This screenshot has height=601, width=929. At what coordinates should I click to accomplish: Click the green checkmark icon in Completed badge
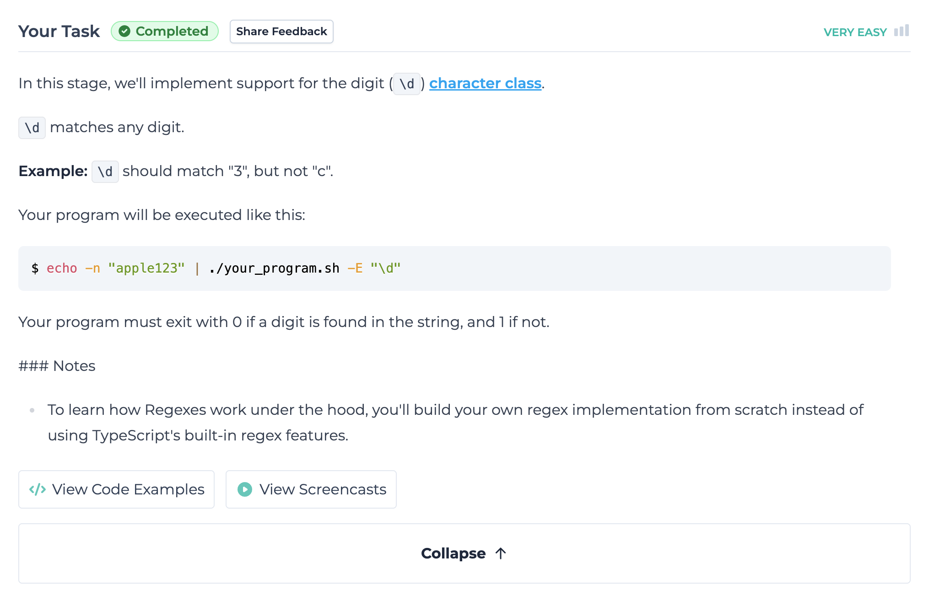pyautogui.click(x=124, y=32)
